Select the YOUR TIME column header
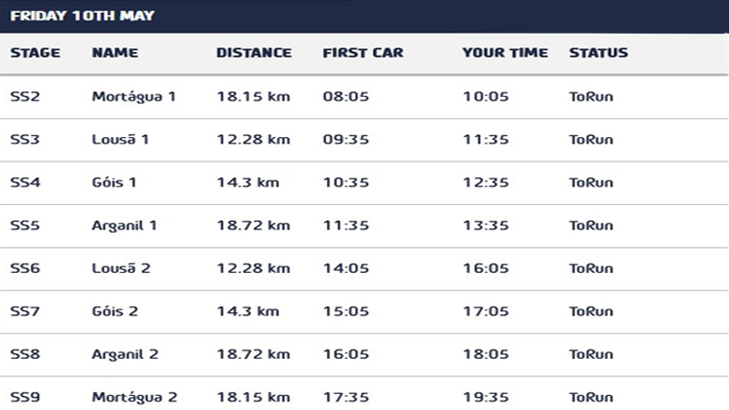 (x=504, y=53)
